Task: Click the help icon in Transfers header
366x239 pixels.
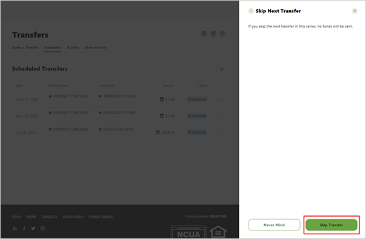Action: pos(222,33)
